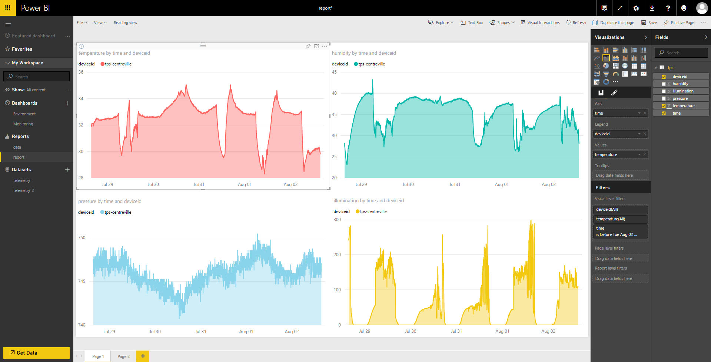Open the Explore dropdown
This screenshot has width=711, height=362.
pos(441,23)
